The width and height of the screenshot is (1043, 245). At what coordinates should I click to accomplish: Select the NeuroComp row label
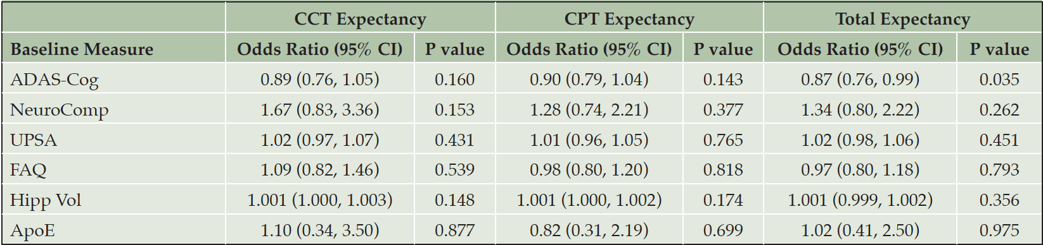pyautogui.click(x=60, y=110)
